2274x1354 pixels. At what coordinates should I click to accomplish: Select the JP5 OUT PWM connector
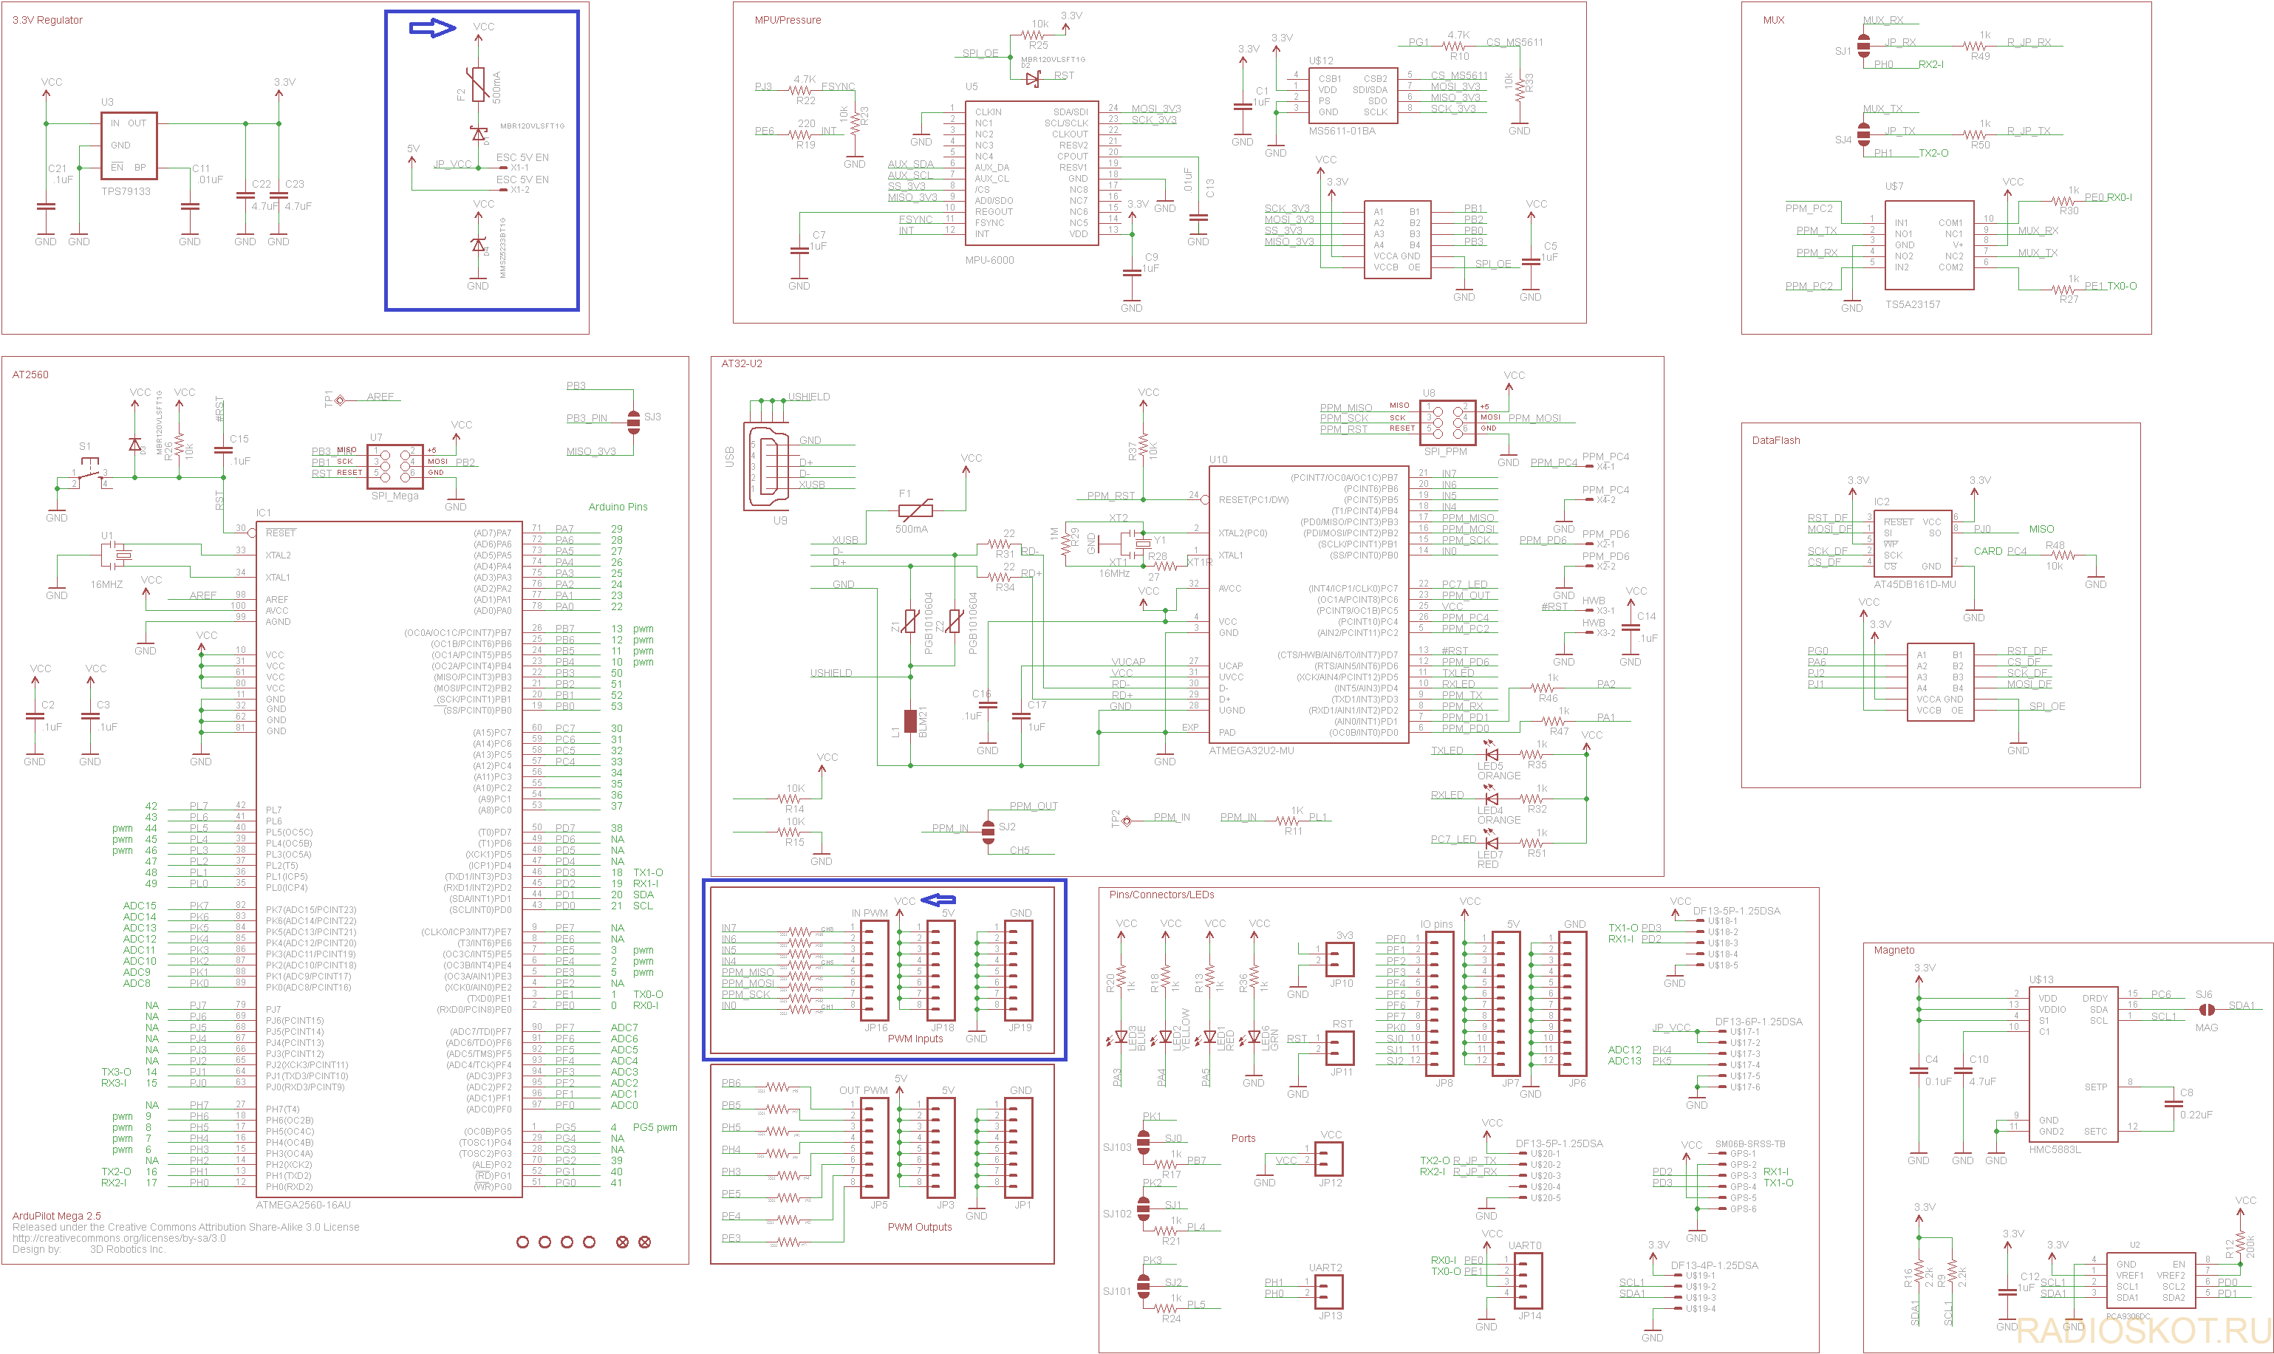click(x=874, y=1148)
